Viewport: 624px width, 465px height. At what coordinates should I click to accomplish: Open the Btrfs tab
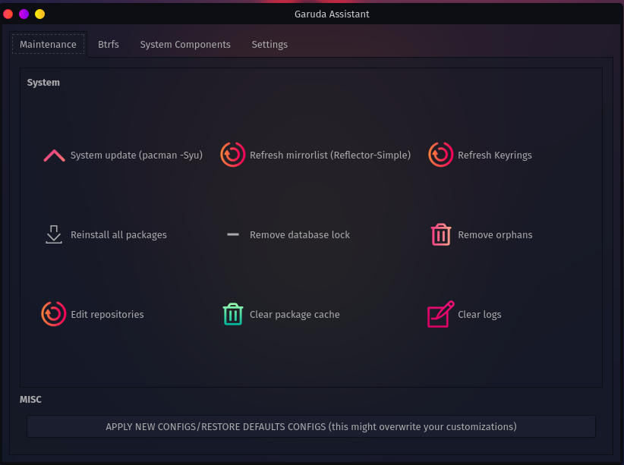point(109,44)
